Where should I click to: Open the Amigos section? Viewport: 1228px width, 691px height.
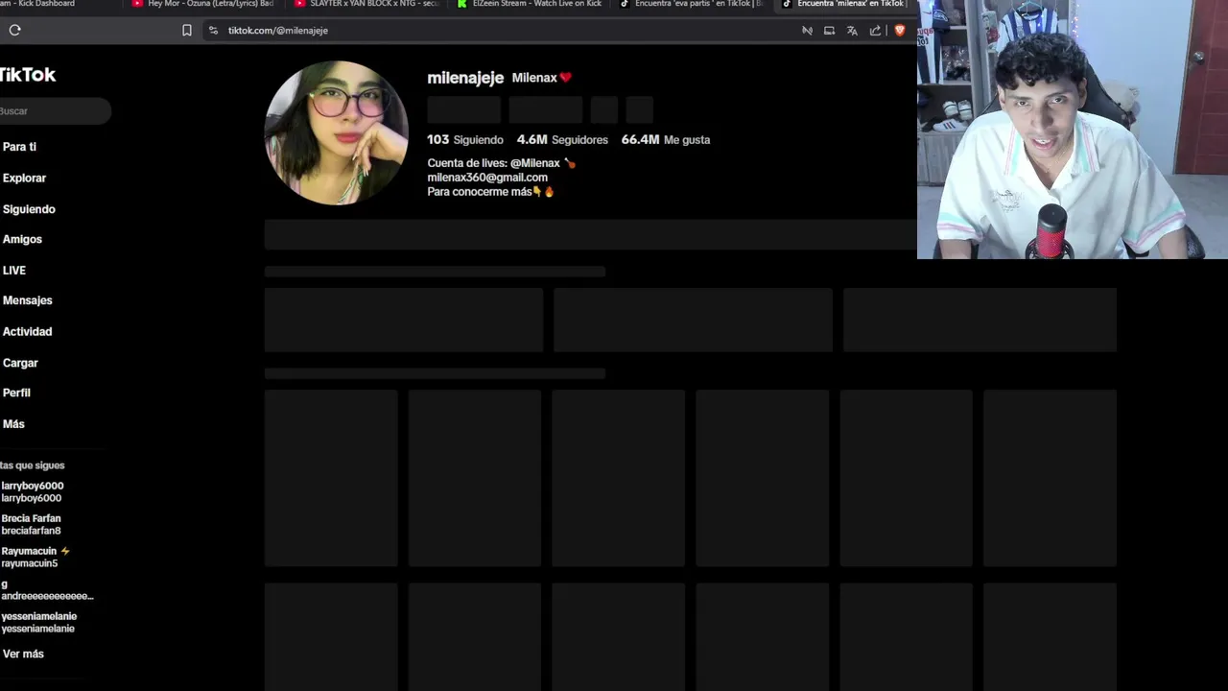pos(22,239)
